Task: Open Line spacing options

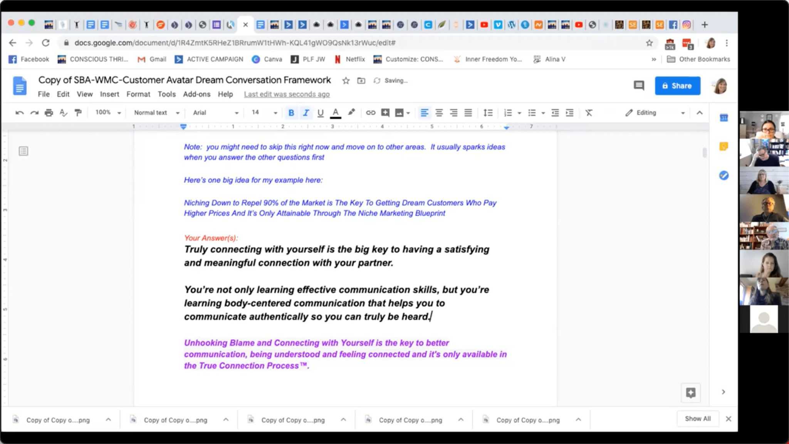Action: 488,113
